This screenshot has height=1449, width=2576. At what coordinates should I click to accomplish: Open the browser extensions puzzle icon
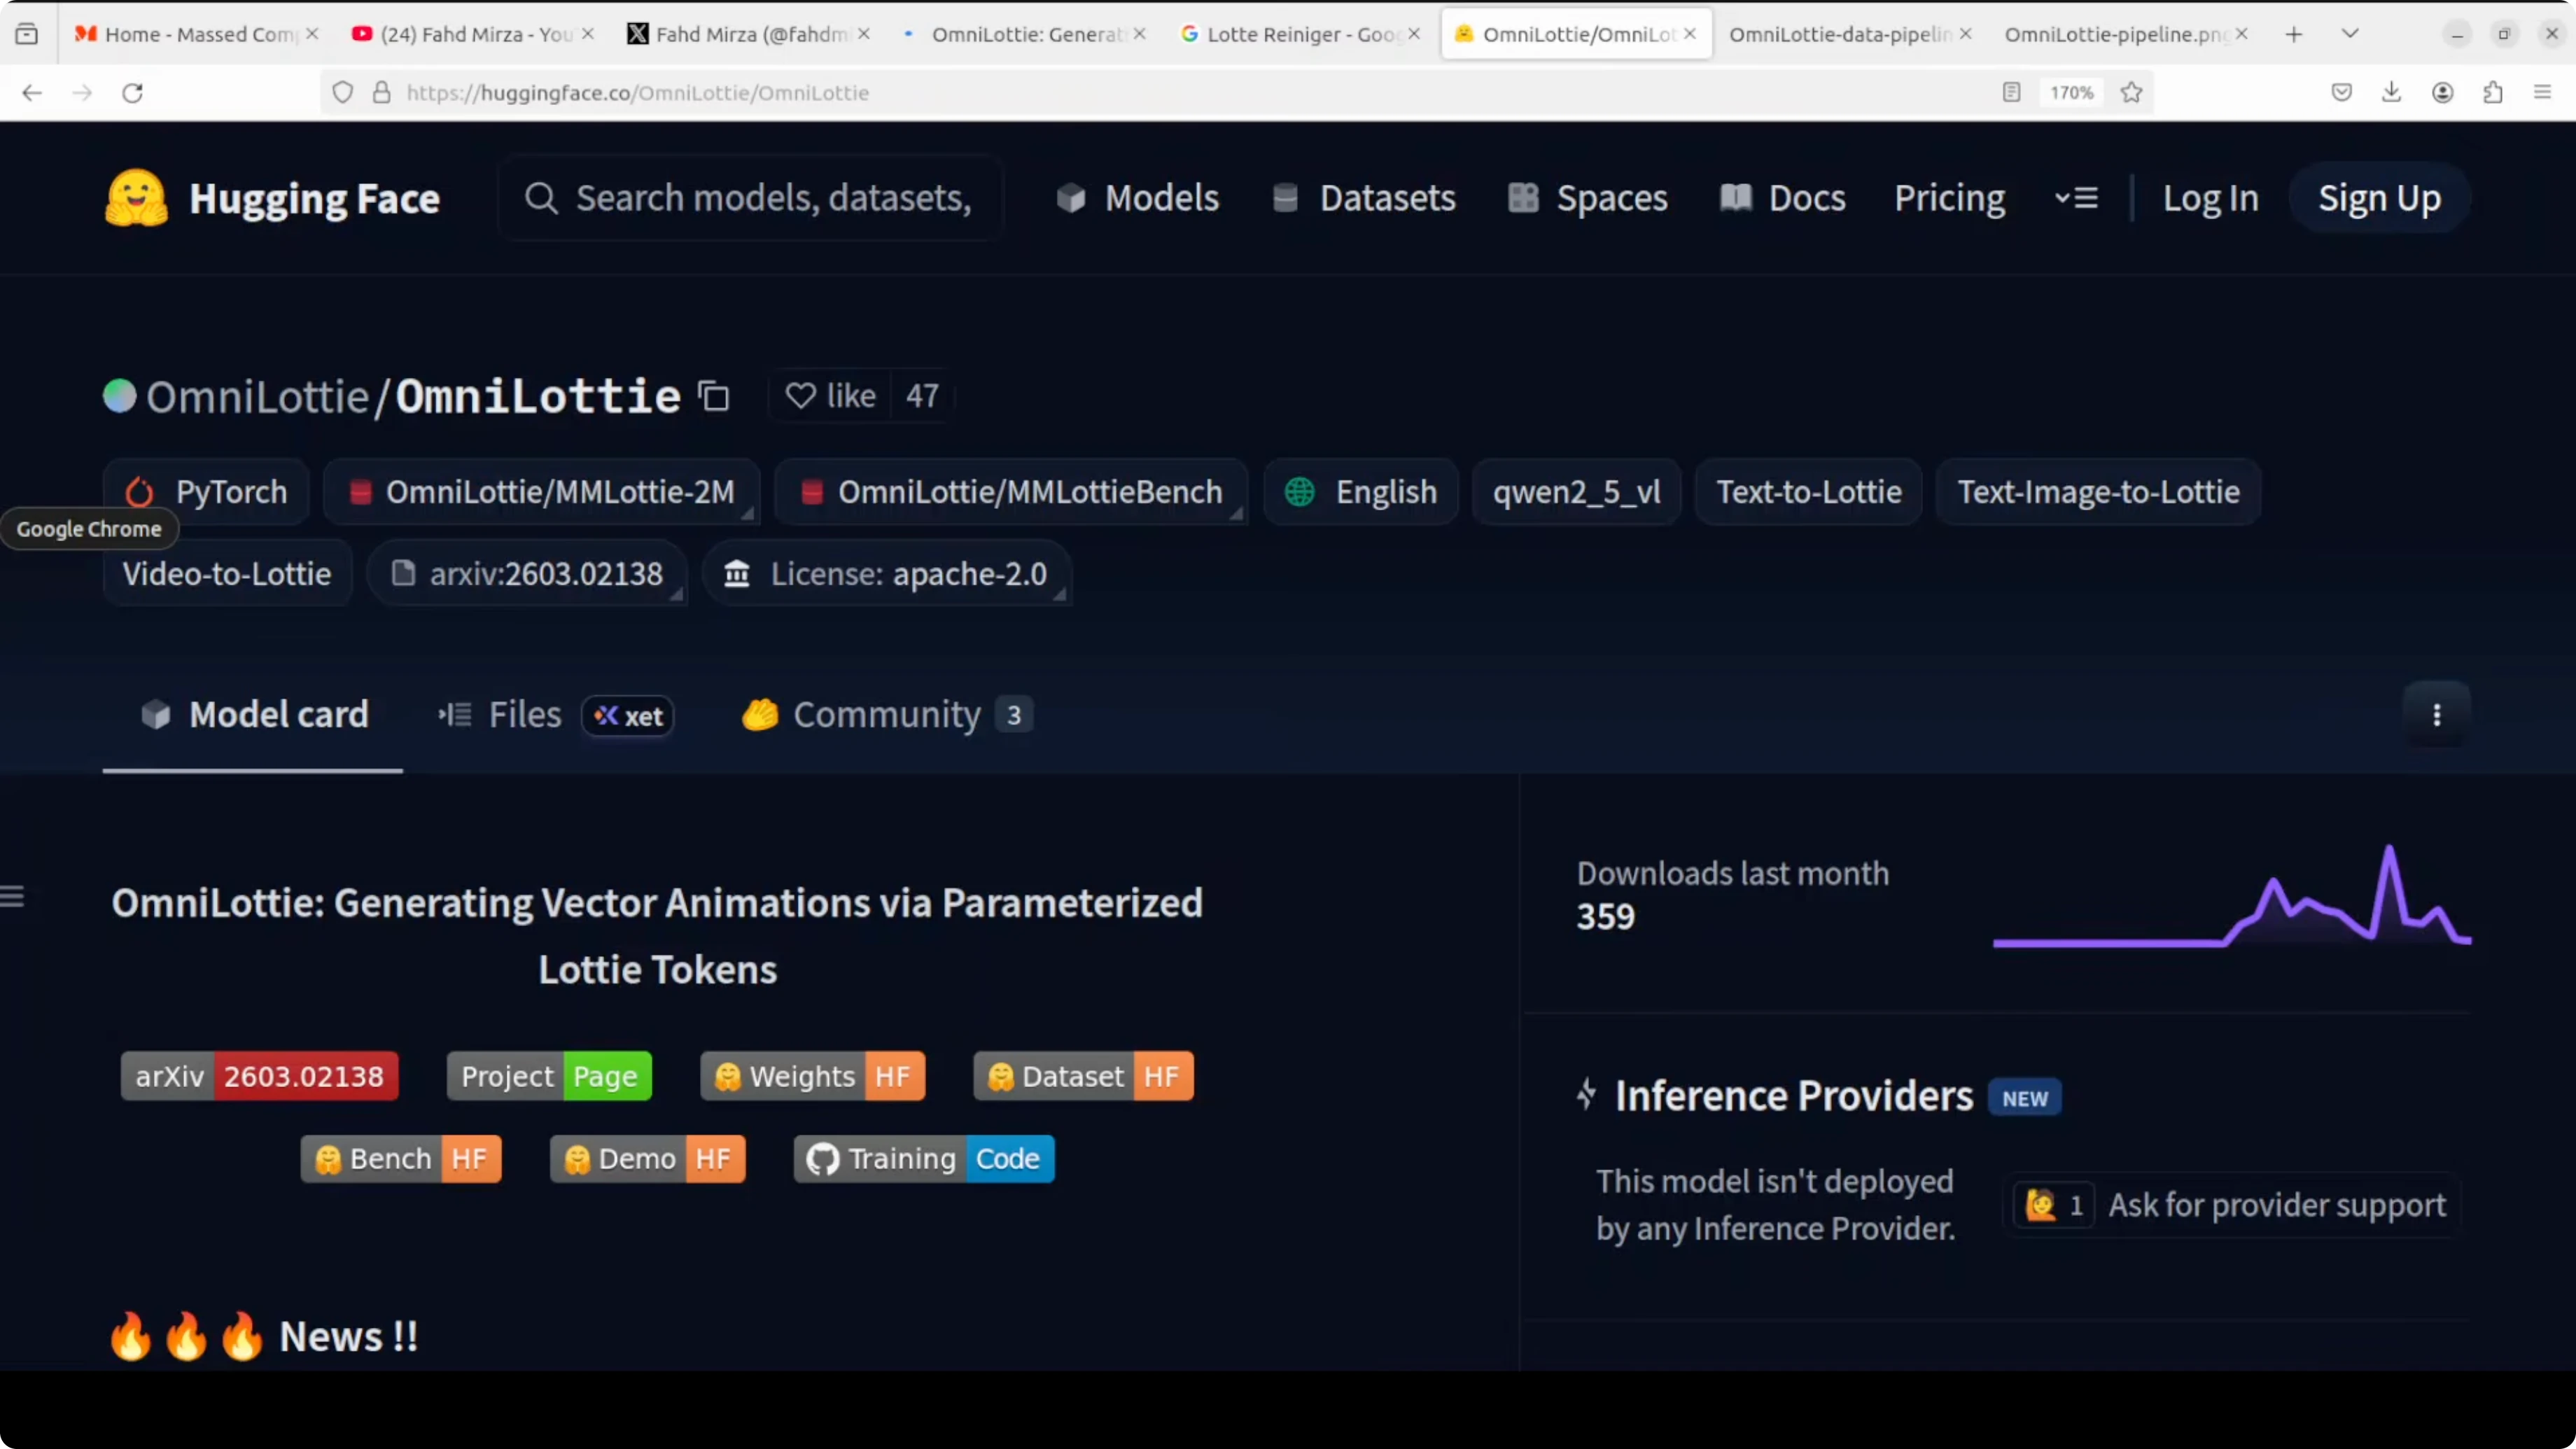point(2493,92)
